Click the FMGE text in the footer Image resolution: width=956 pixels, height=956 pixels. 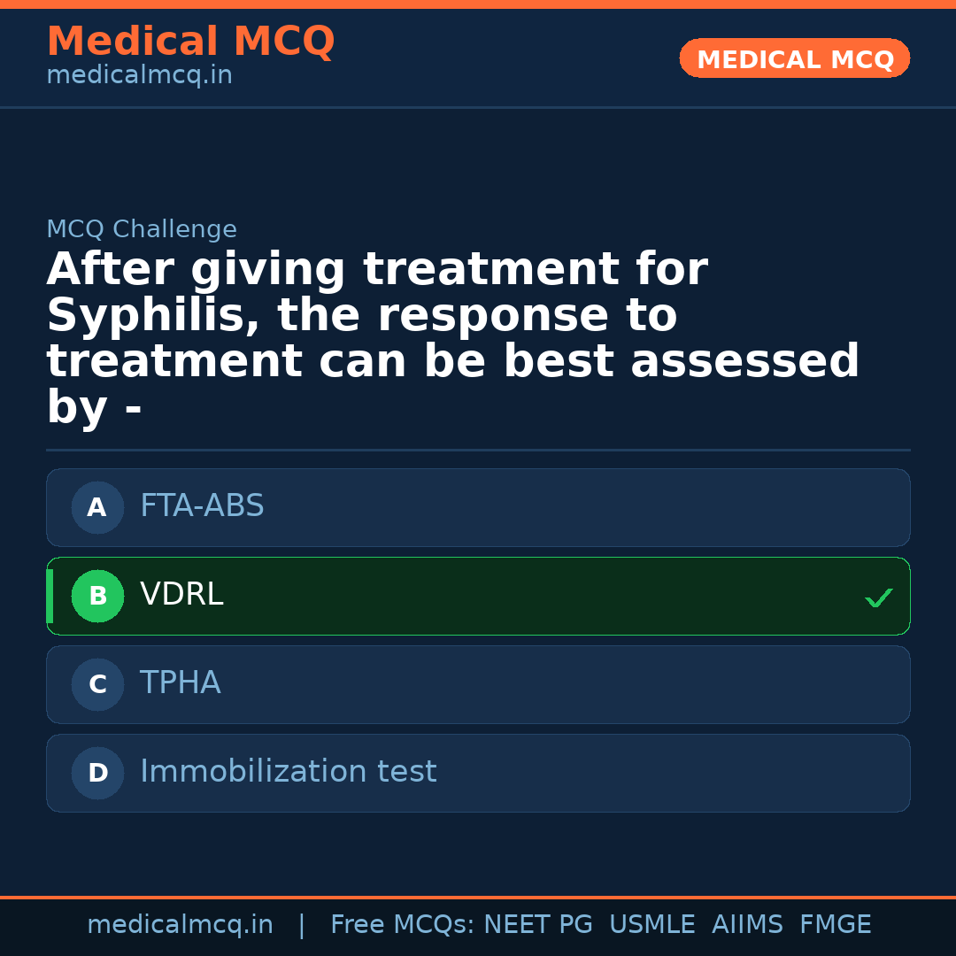point(835,925)
